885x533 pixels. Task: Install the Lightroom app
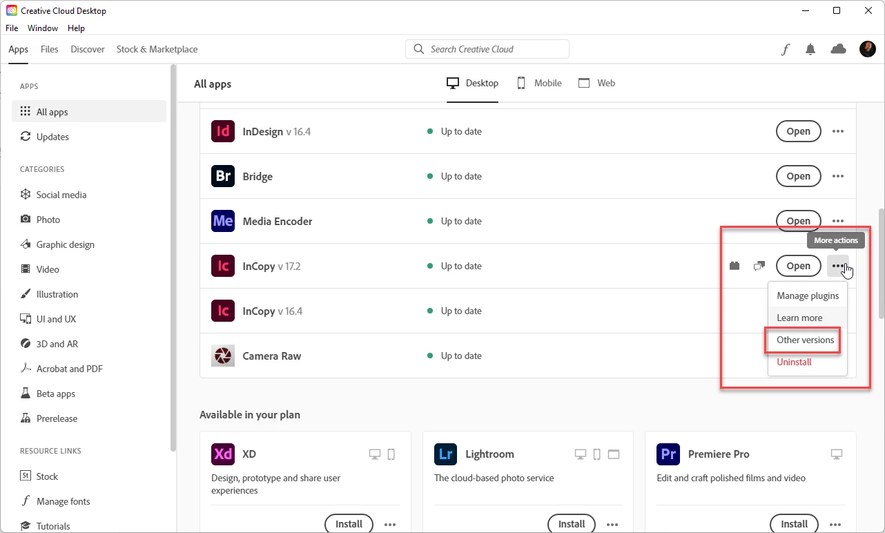click(x=572, y=524)
